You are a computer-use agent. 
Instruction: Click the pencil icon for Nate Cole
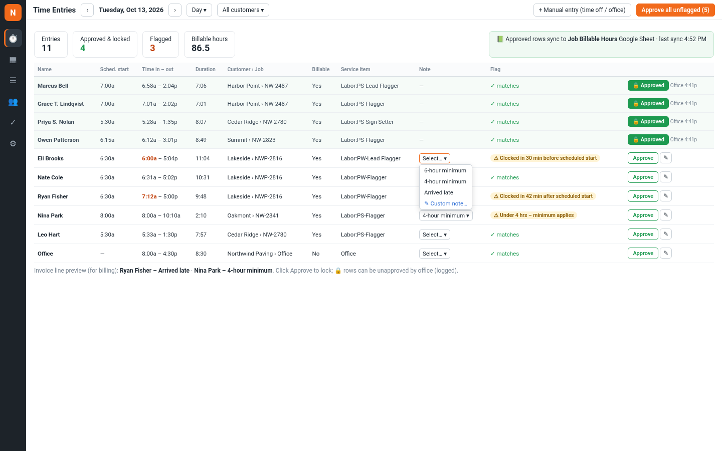[x=666, y=177]
